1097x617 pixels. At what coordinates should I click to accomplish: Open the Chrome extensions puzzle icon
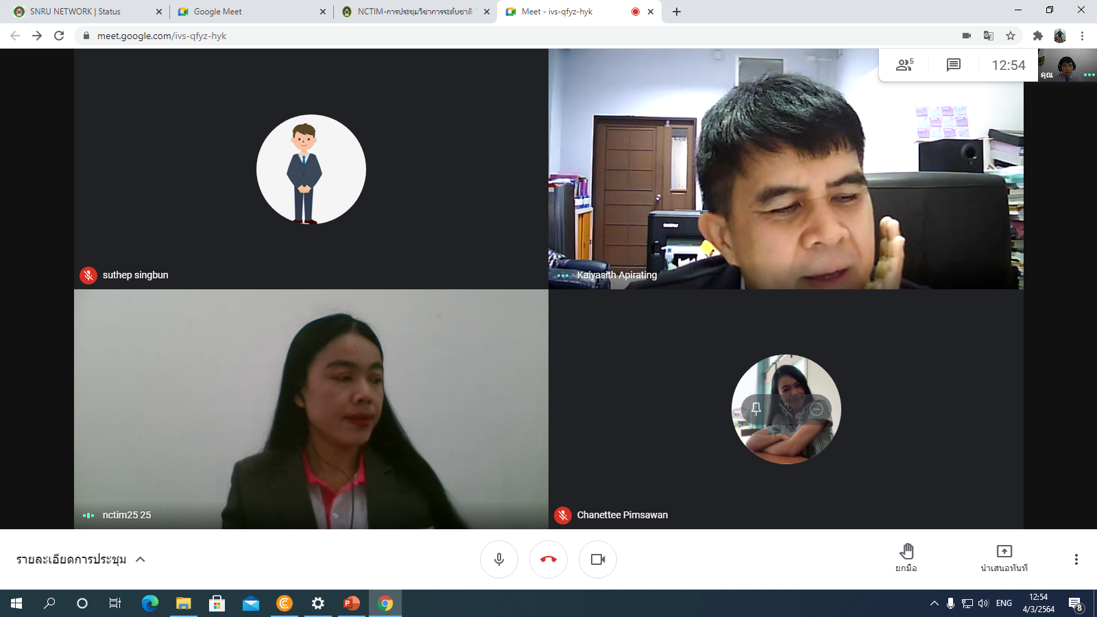click(x=1037, y=36)
